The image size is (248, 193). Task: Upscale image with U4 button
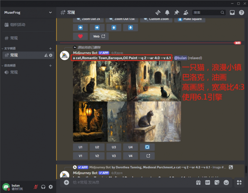point(131,147)
